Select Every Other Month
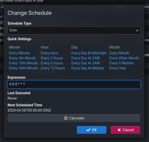This screenshot has width=149, height=142. pyautogui.click(x=124, y=58)
